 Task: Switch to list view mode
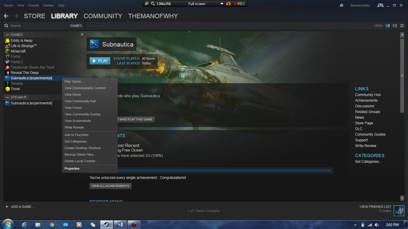(395, 26)
